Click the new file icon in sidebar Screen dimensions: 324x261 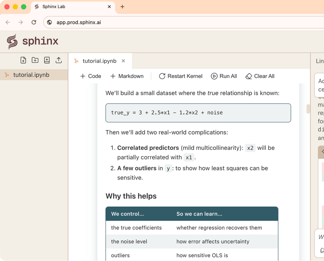23,60
